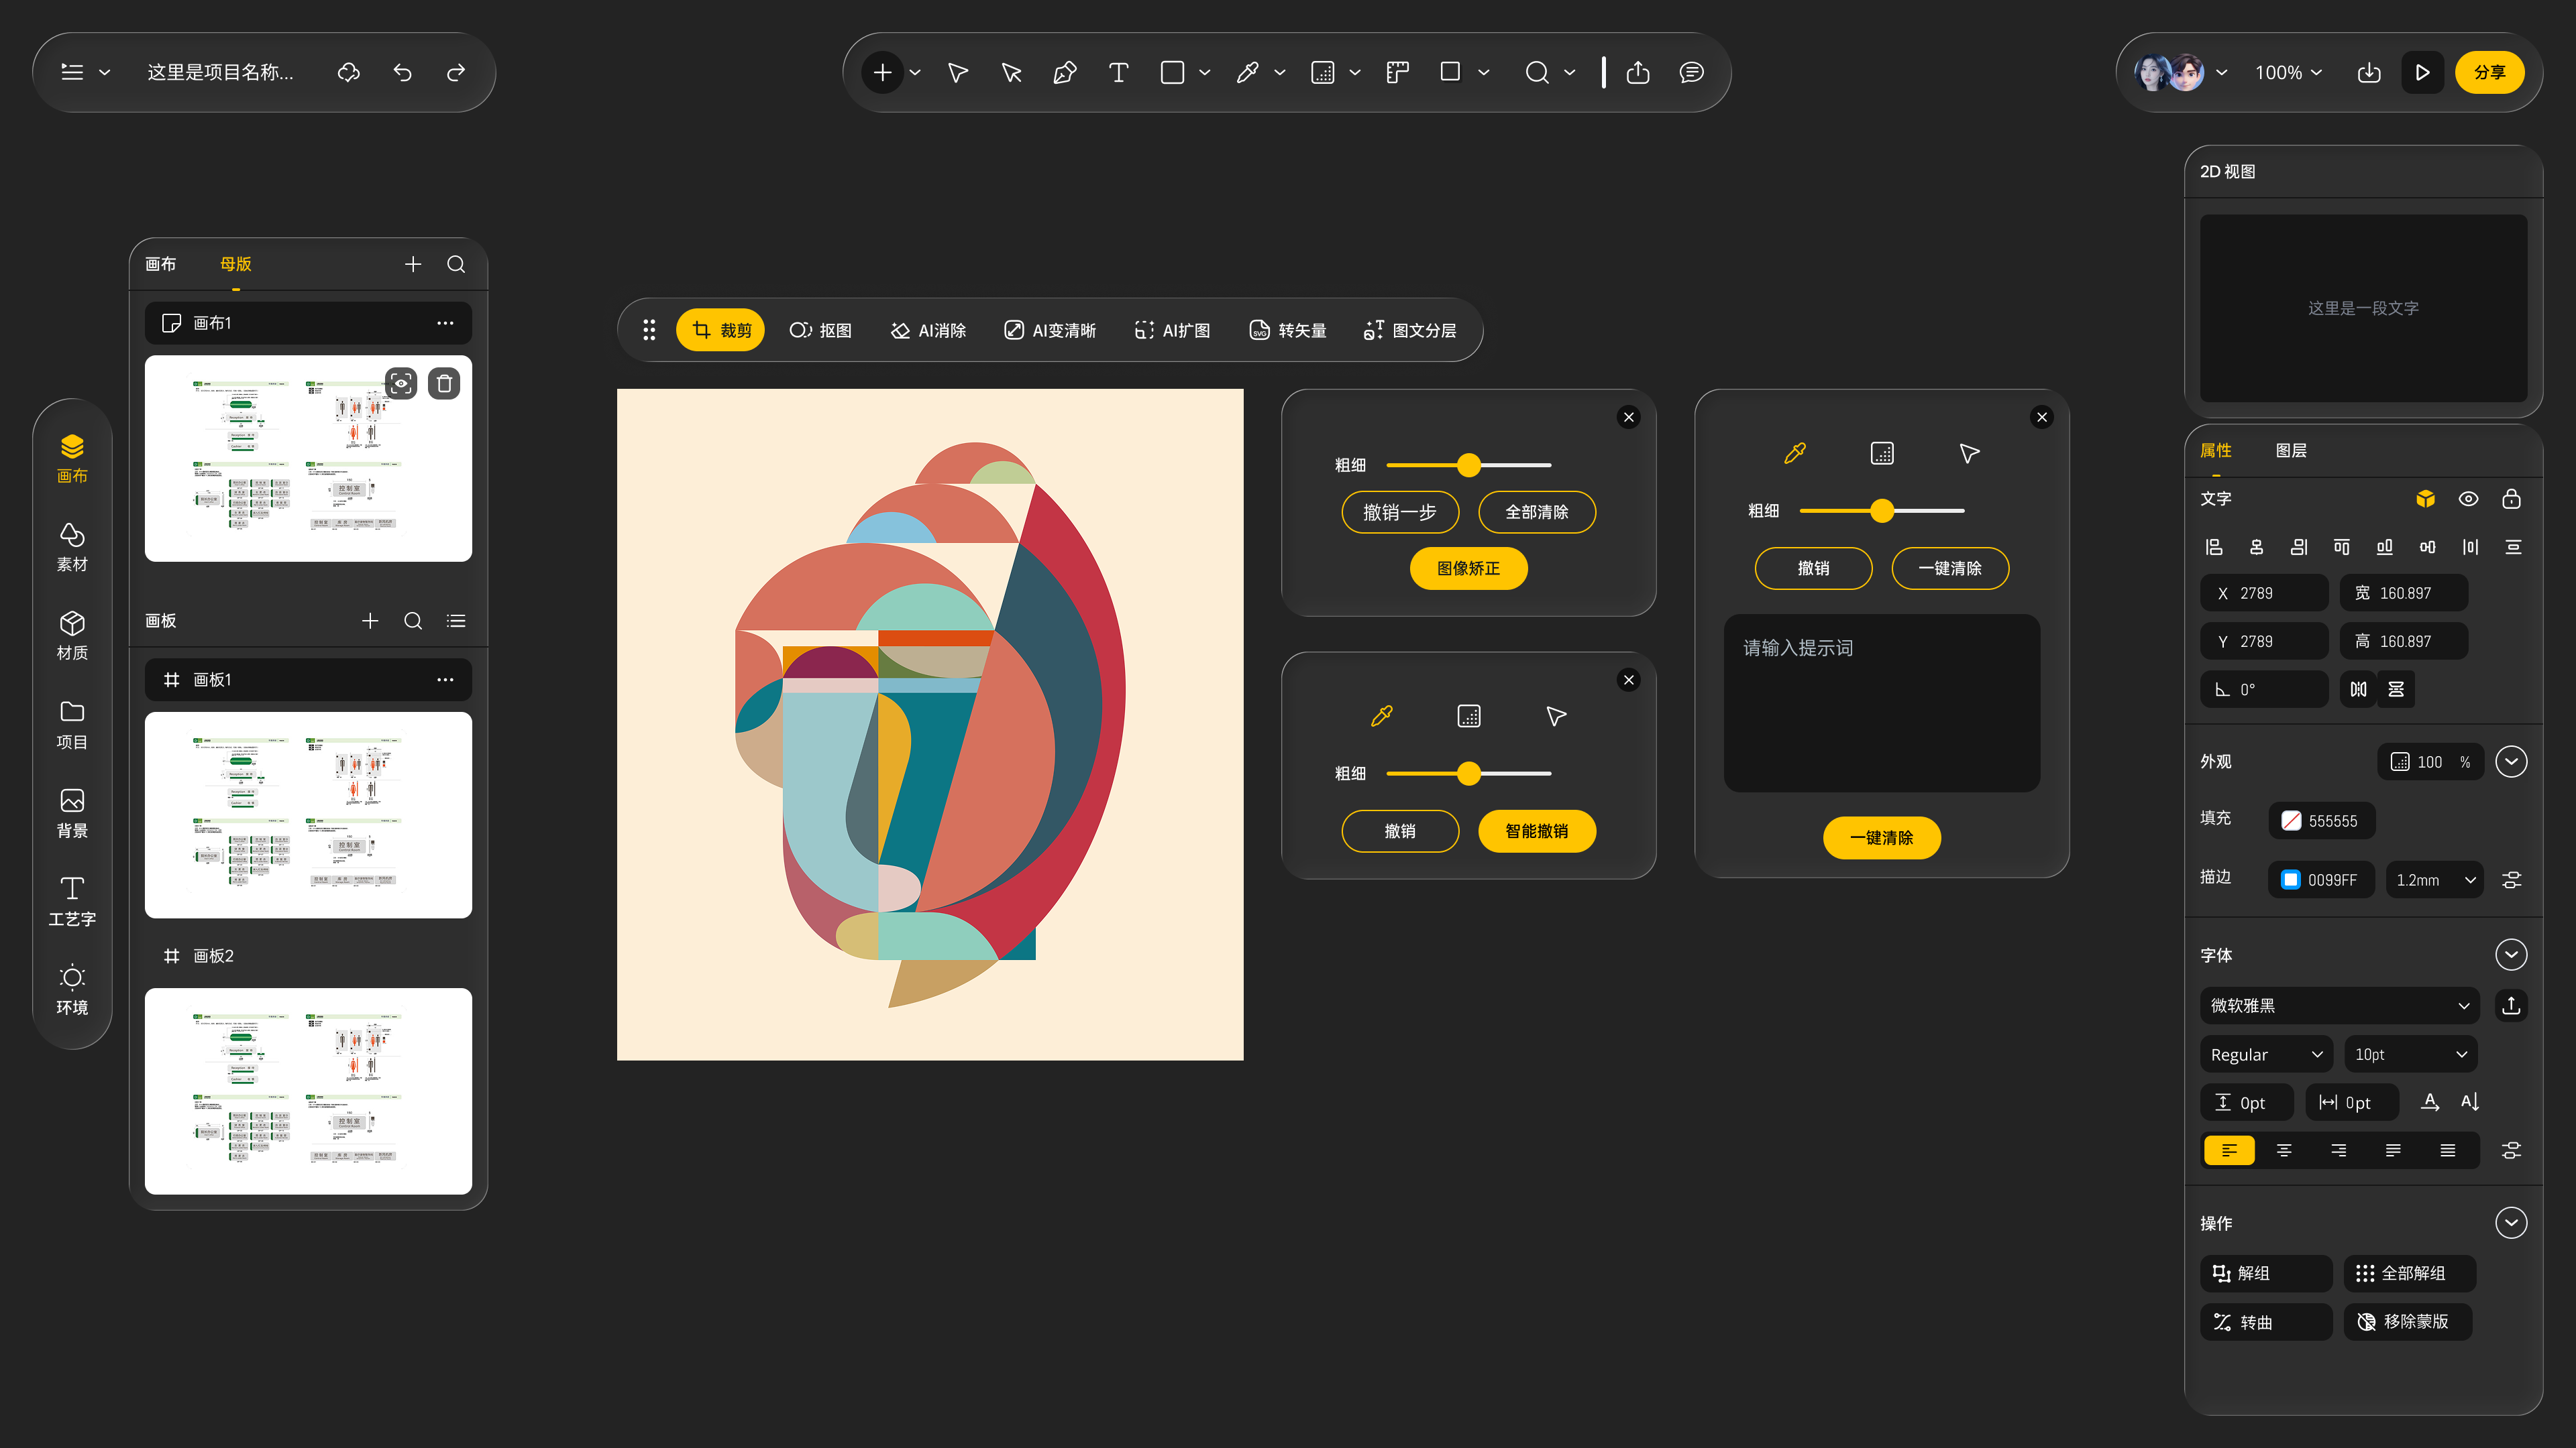This screenshot has width=2576, height=1448.
Task: Collapse the 操作 section
Action: [x=2511, y=1223]
